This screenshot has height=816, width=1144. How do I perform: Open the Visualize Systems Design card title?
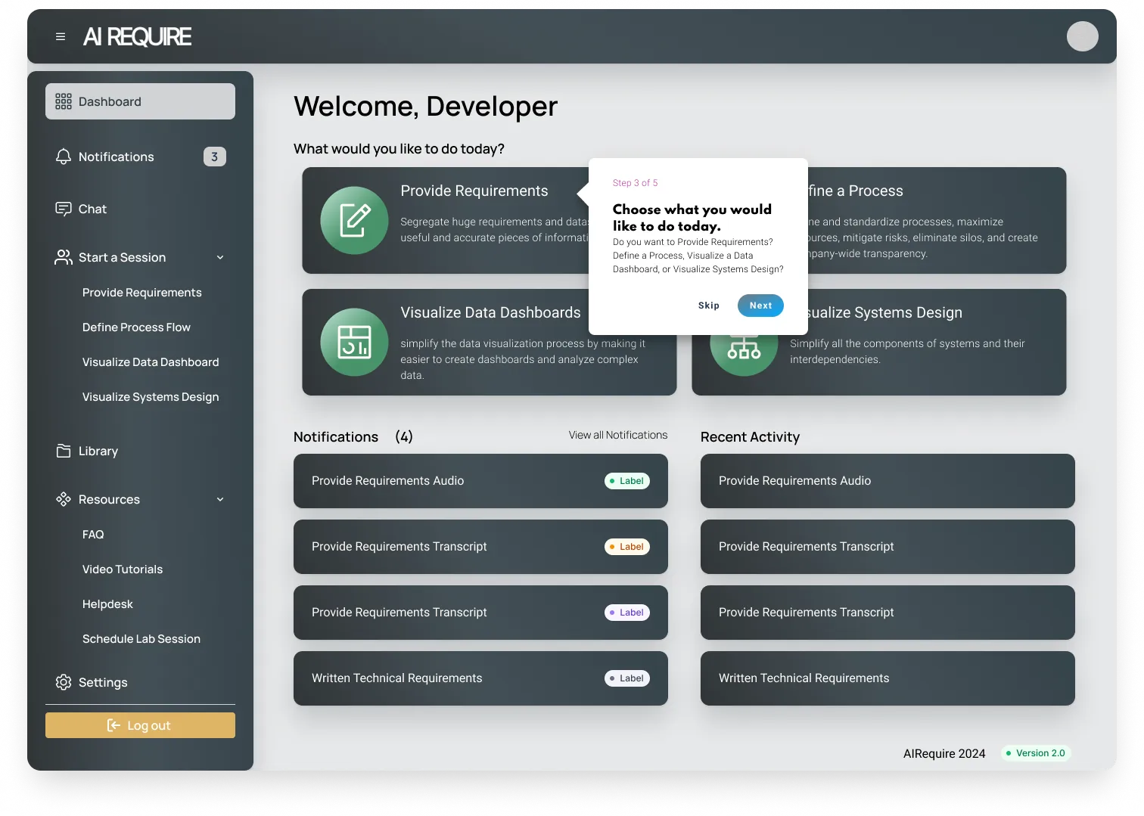(885, 313)
